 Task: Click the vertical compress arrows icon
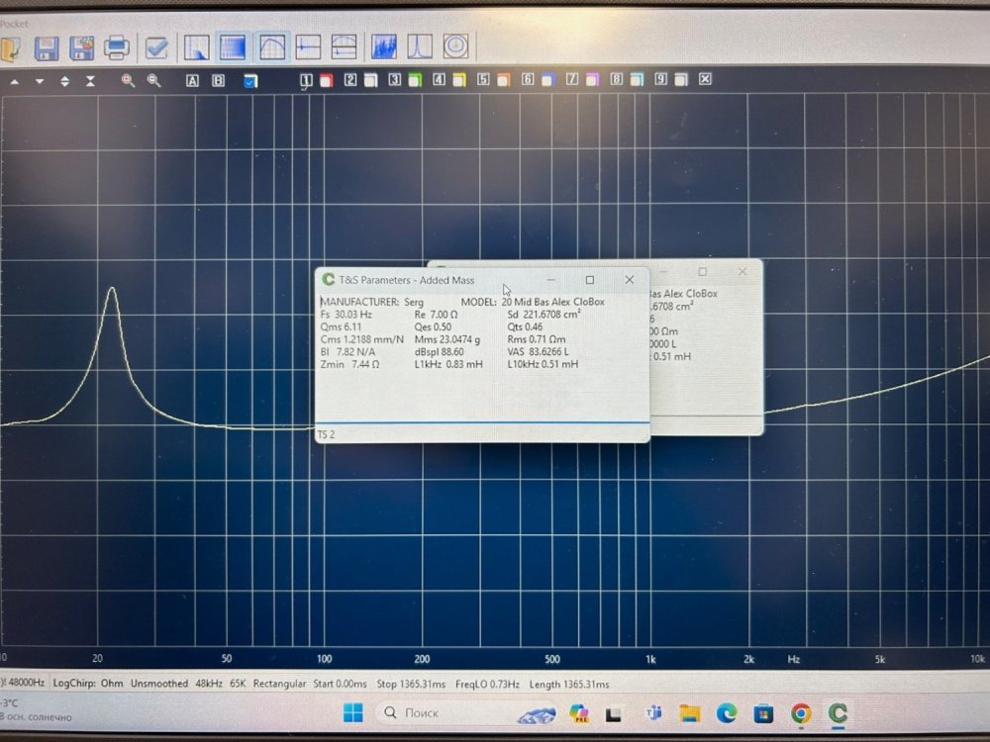coord(91,80)
